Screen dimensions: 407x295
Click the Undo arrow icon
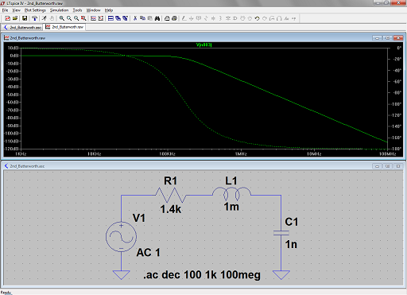257,18
